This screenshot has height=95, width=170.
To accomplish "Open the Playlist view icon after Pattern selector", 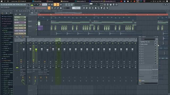I will click(x=84, y=8).
